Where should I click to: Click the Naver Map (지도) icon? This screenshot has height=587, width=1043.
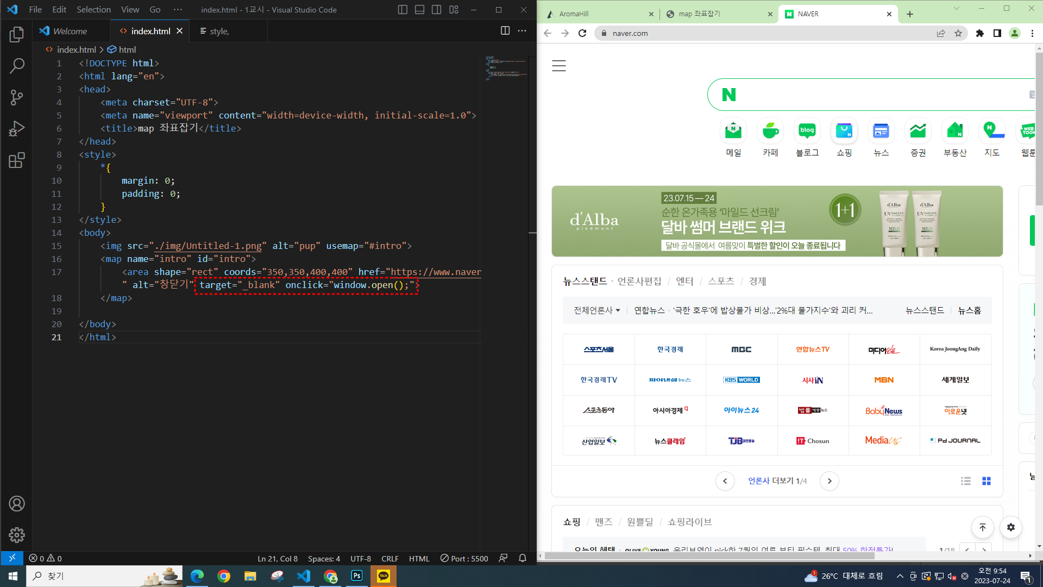[x=991, y=131]
